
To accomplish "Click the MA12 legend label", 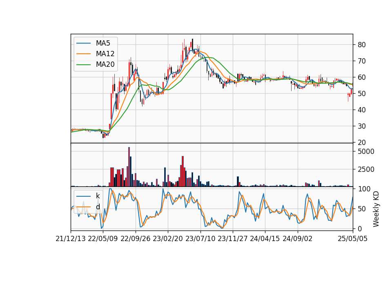I will (105, 54).
